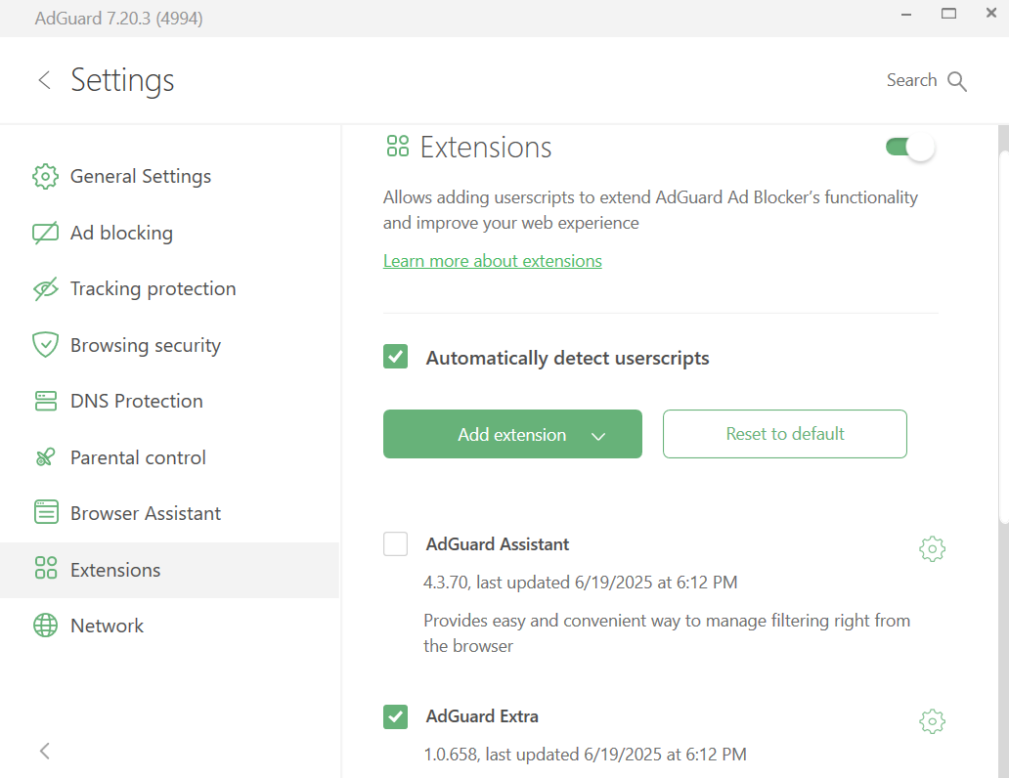Turn off the Extensions master switch
This screenshot has width=1009, height=778.
tap(910, 148)
